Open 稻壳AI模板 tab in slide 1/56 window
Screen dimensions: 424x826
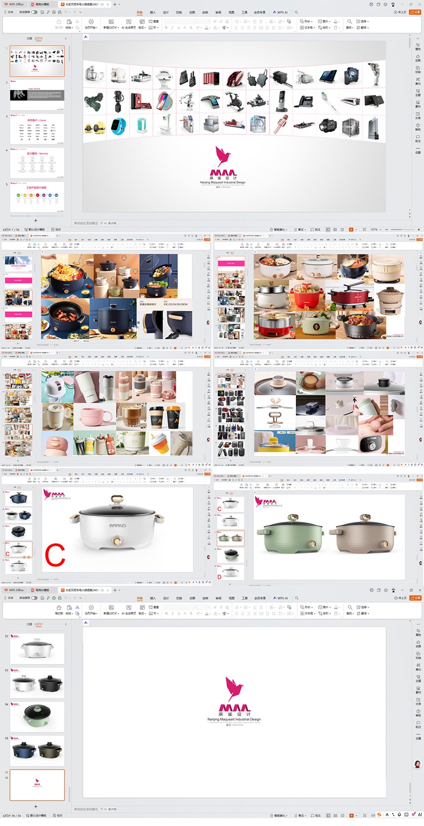click(x=42, y=4)
